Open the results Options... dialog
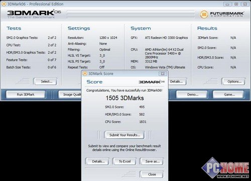Viewport: 251px width, 181px height. pyautogui.click(x=233, y=81)
